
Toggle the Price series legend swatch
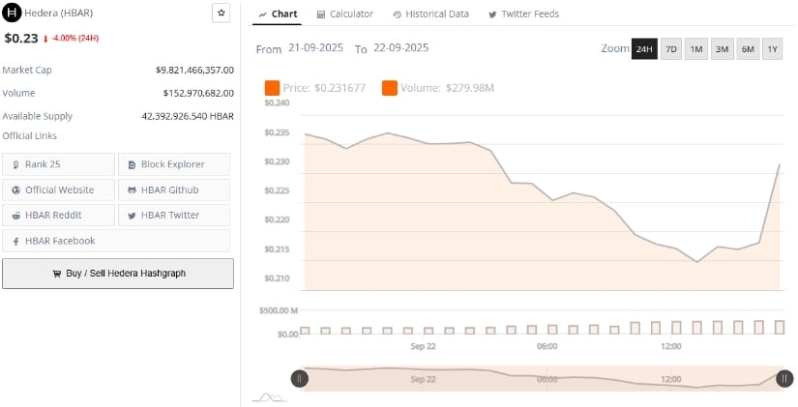point(272,88)
